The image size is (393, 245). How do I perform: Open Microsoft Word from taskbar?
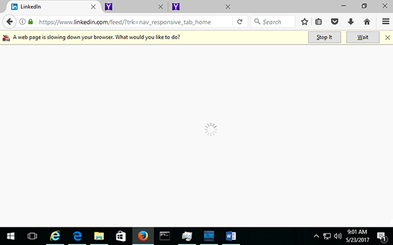pos(231,236)
